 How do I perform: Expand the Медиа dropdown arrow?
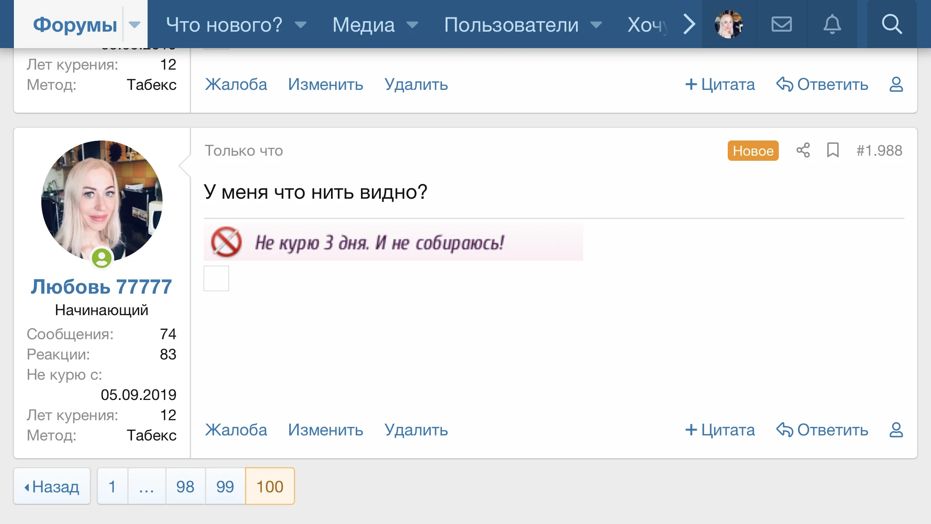pos(412,24)
